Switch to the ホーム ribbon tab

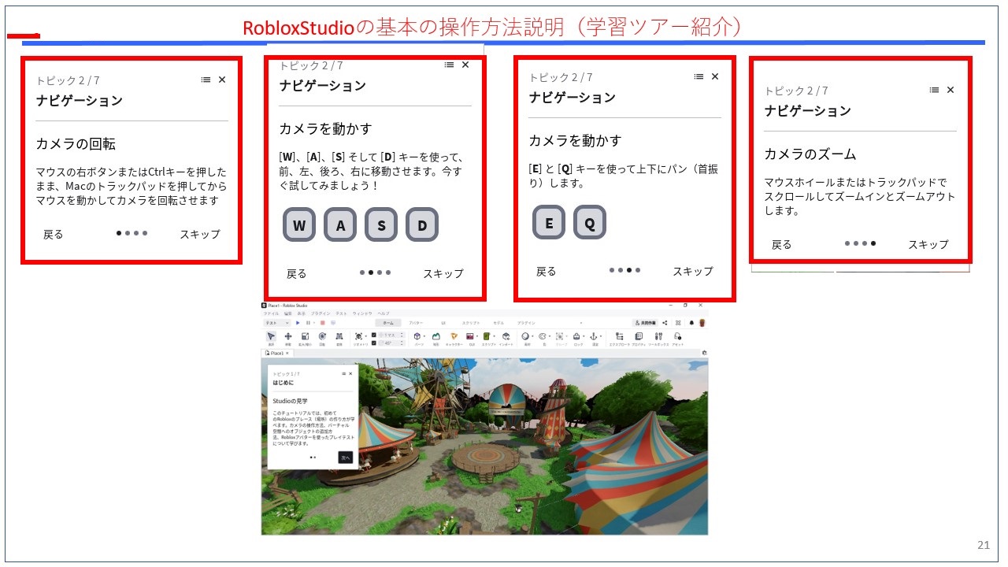point(388,323)
